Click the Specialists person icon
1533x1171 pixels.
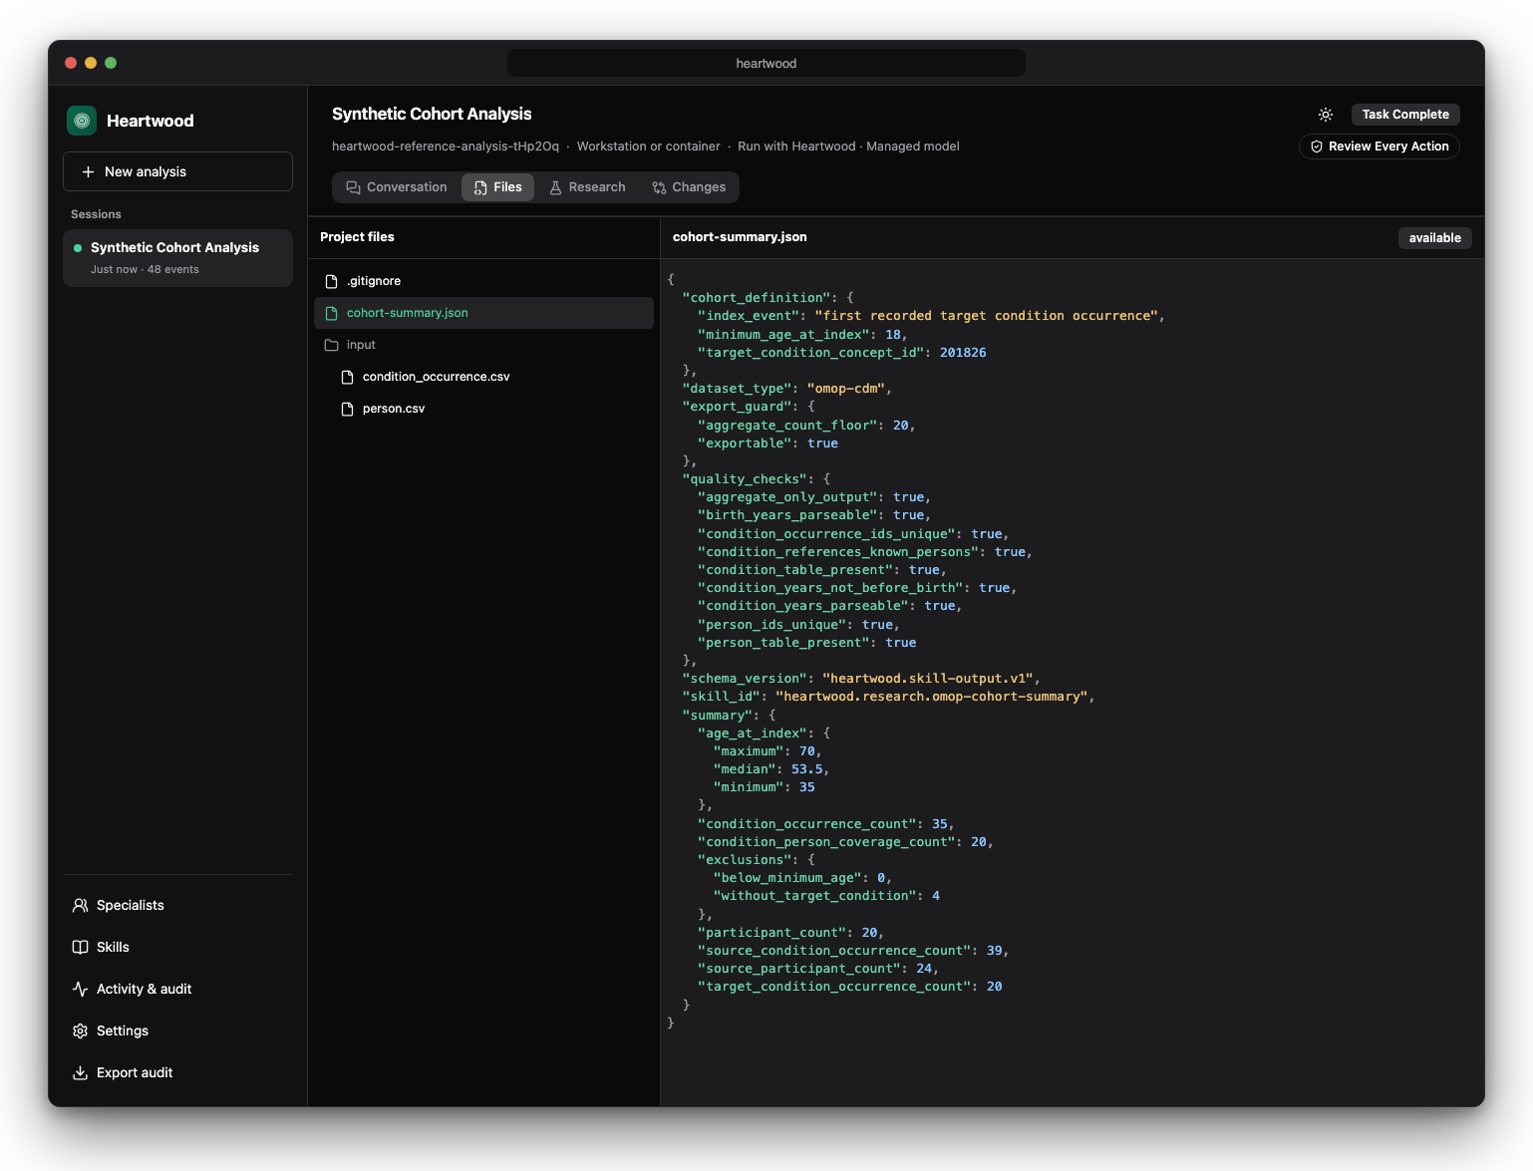(81, 905)
